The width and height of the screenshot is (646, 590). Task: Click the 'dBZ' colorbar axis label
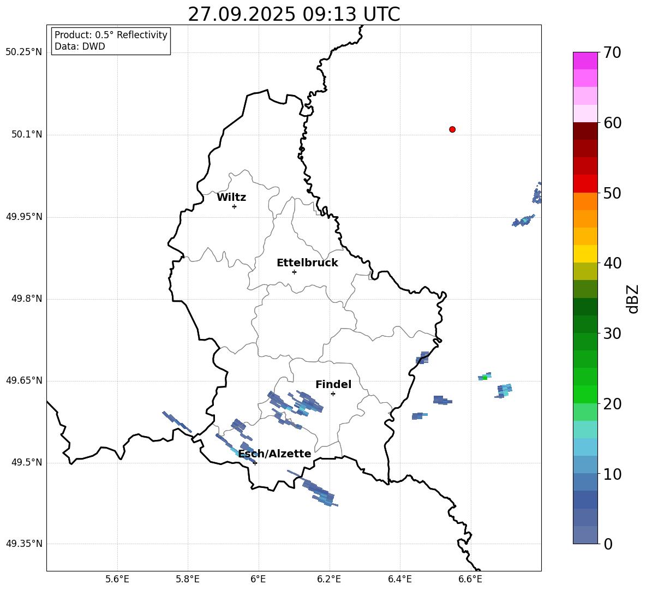633,299
